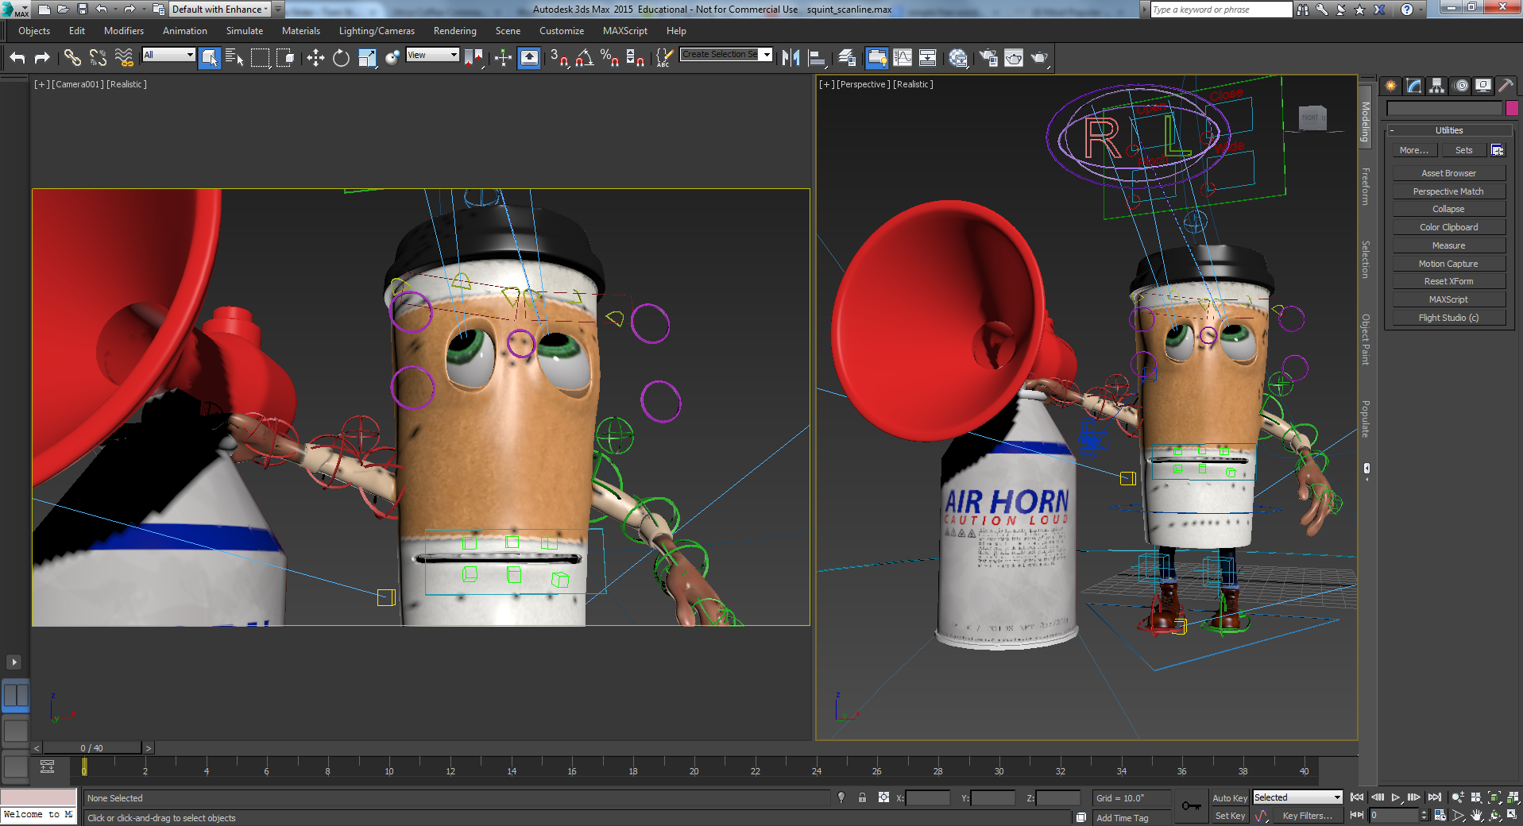This screenshot has height=826, width=1523.
Task: Click the Set Keys key icon
Action: (x=1191, y=806)
